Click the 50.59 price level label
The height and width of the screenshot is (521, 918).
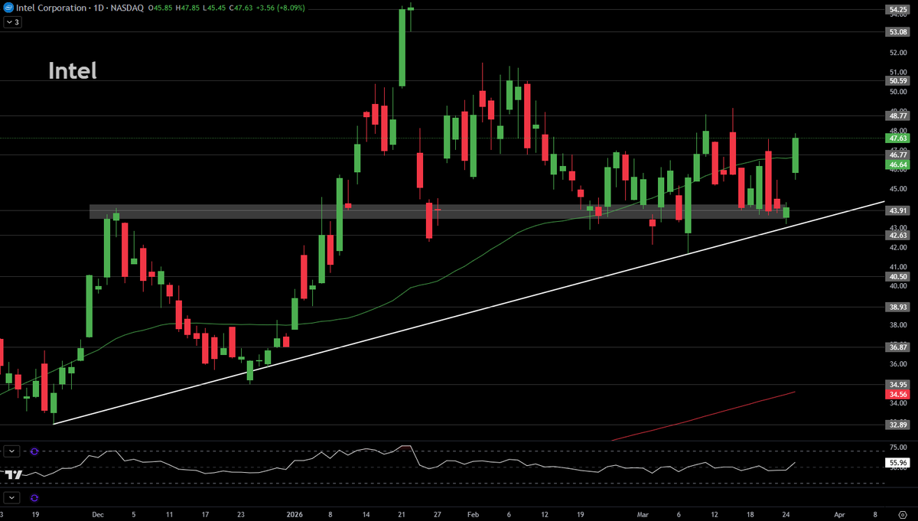click(x=897, y=80)
